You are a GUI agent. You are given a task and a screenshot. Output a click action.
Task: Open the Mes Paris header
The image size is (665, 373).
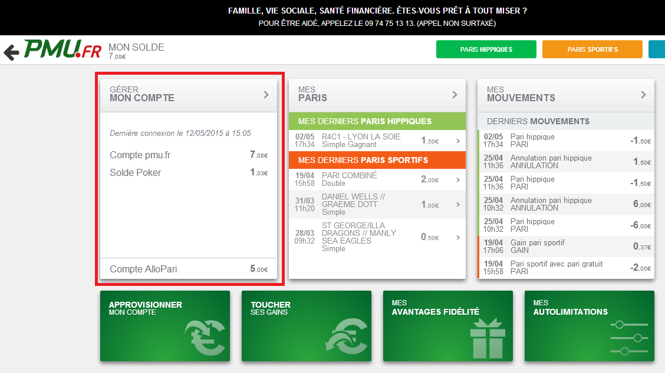point(377,95)
